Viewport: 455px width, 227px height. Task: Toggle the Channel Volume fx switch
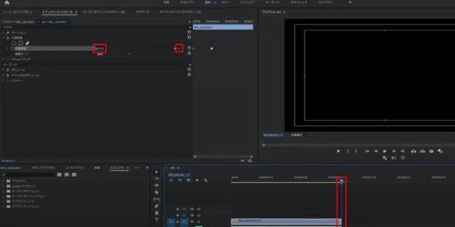pyautogui.click(x=8, y=75)
